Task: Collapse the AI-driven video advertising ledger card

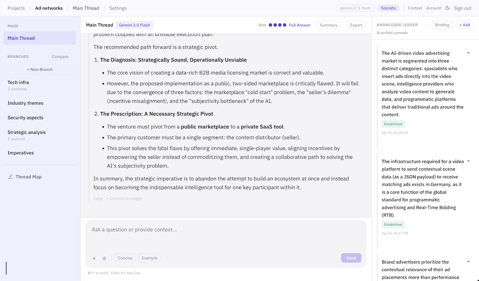Action: click(x=468, y=52)
